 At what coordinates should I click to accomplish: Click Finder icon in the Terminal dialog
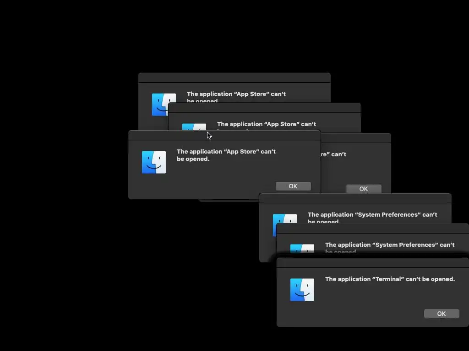click(302, 290)
